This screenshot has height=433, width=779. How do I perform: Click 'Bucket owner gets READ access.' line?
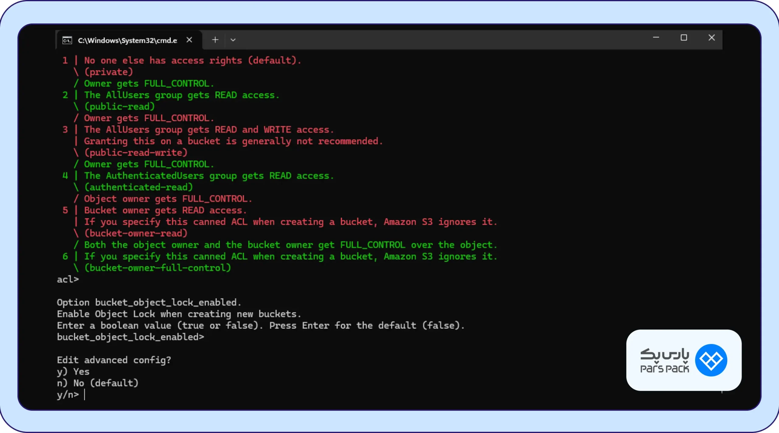click(x=166, y=210)
